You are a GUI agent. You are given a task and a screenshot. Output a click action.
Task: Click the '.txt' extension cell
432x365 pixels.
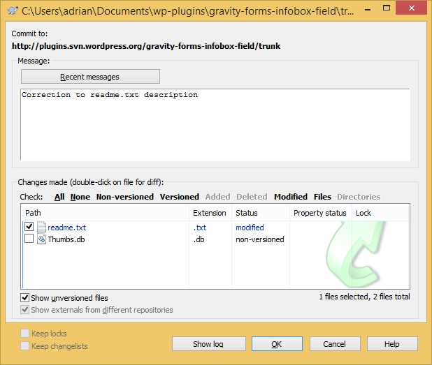tap(199, 228)
